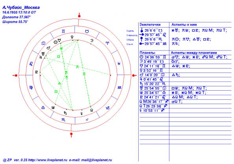This screenshot has height=164, width=234.
Task: Click the red earth-point marker below the wheel
Action: coord(71,134)
